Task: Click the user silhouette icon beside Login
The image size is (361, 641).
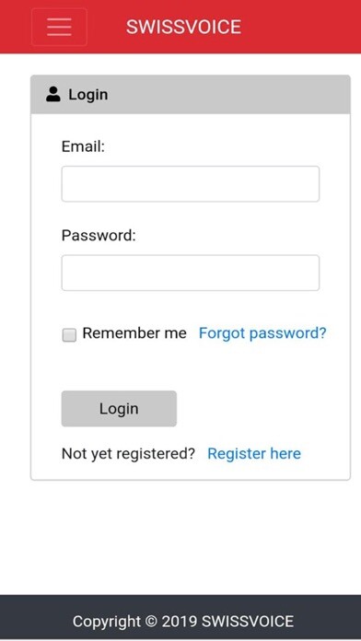Action: click(x=53, y=94)
